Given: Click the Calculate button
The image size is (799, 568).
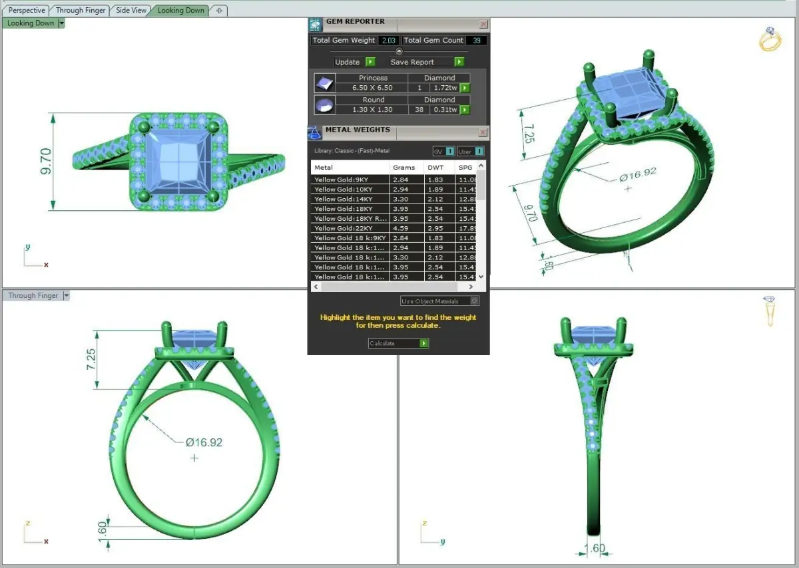Looking at the screenshot, I should click(398, 343).
